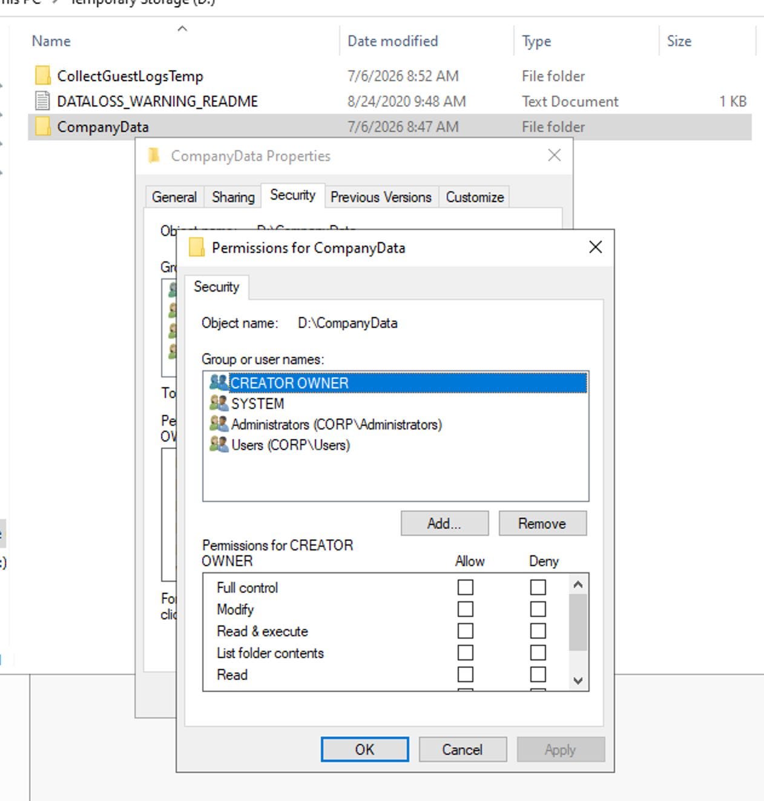Click folder icon in CompanyData Properties title

(x=154, y=155)
